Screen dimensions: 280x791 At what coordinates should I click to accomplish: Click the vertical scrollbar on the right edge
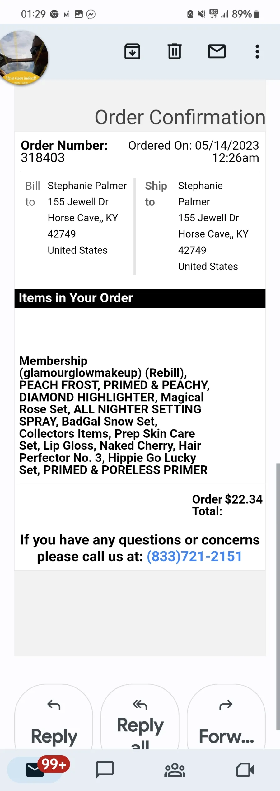tap(278, 596)
